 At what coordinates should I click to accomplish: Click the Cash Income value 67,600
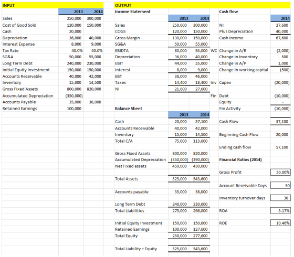[x=282, y=38]
